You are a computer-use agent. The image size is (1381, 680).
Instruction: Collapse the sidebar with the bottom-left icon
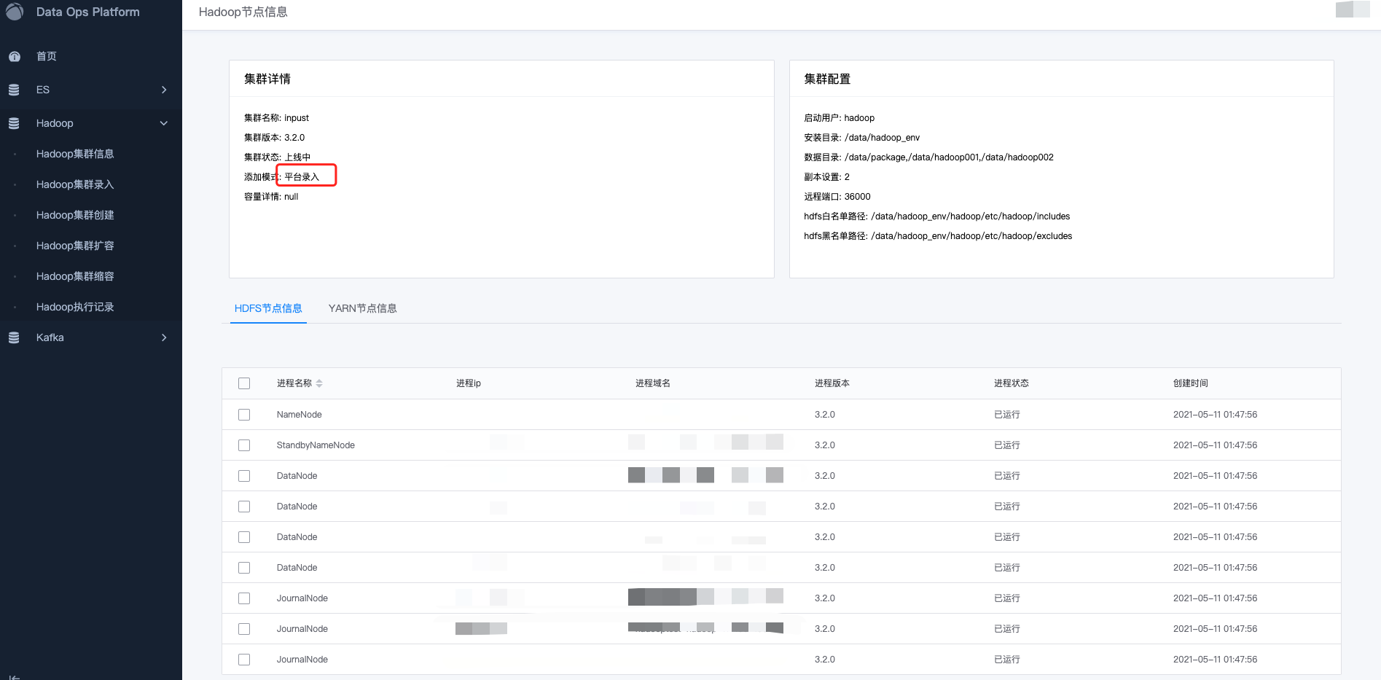[14, 677]
